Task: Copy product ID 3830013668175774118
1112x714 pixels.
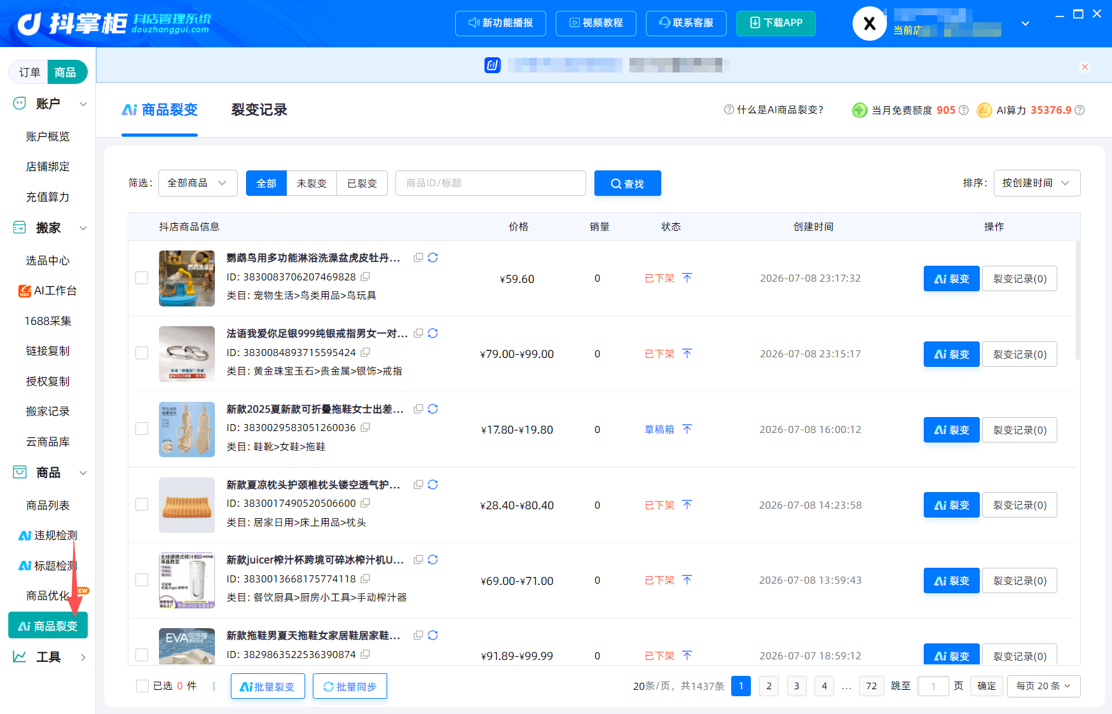Action: click(x=366, y=579)
